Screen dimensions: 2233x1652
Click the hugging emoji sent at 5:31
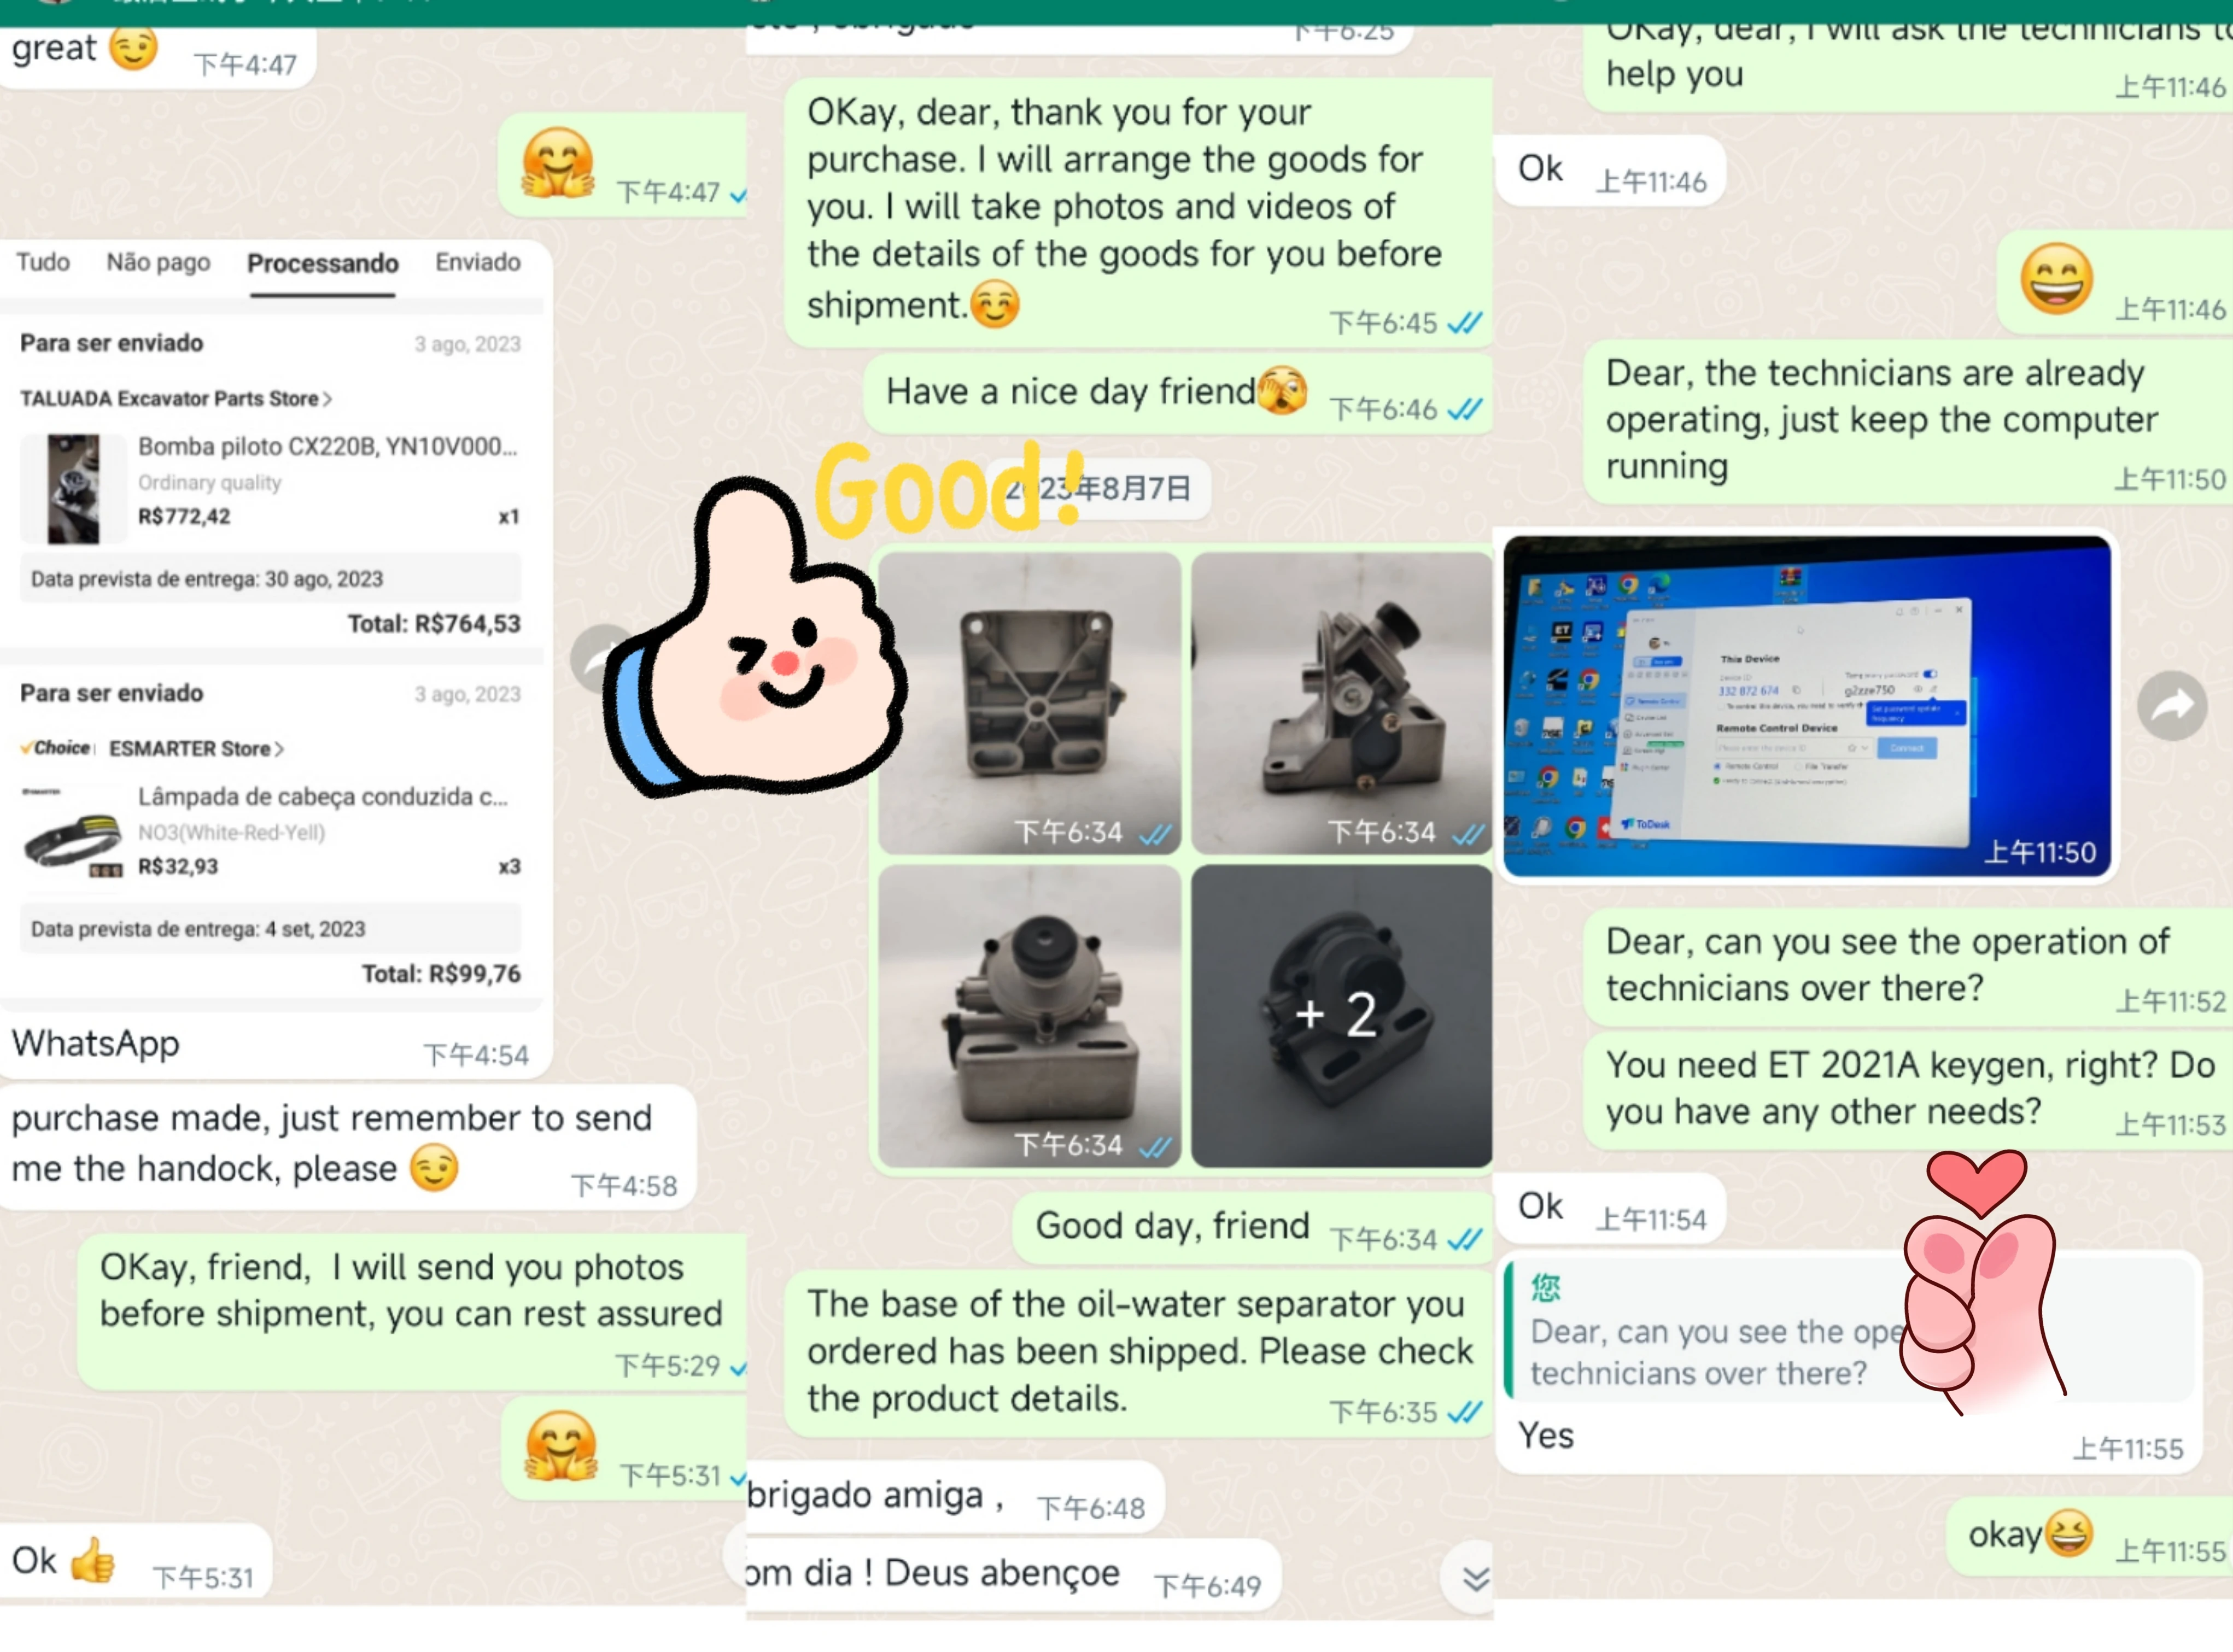pyautogui.click(x=561, y=1447)
